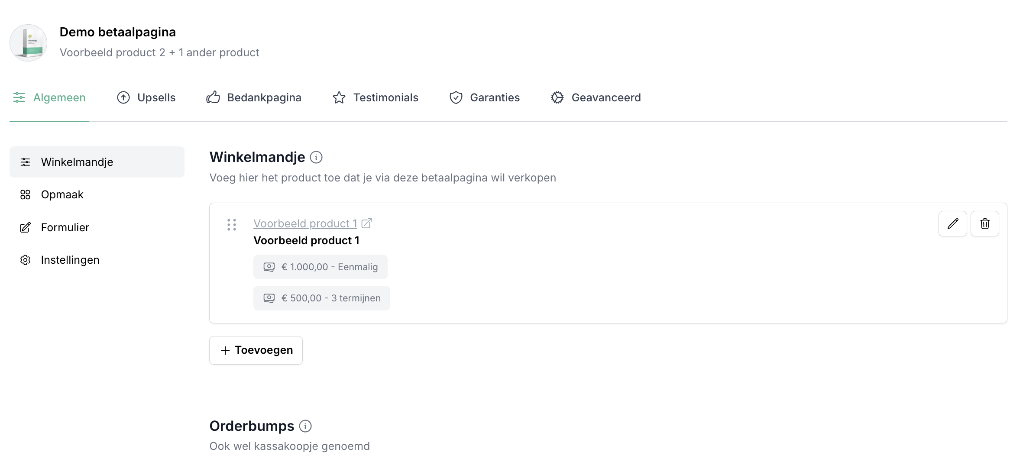Screen dimensions: 1023x459
Task: Switch to the Bedankpagina tab
Action: click(254, 97)
